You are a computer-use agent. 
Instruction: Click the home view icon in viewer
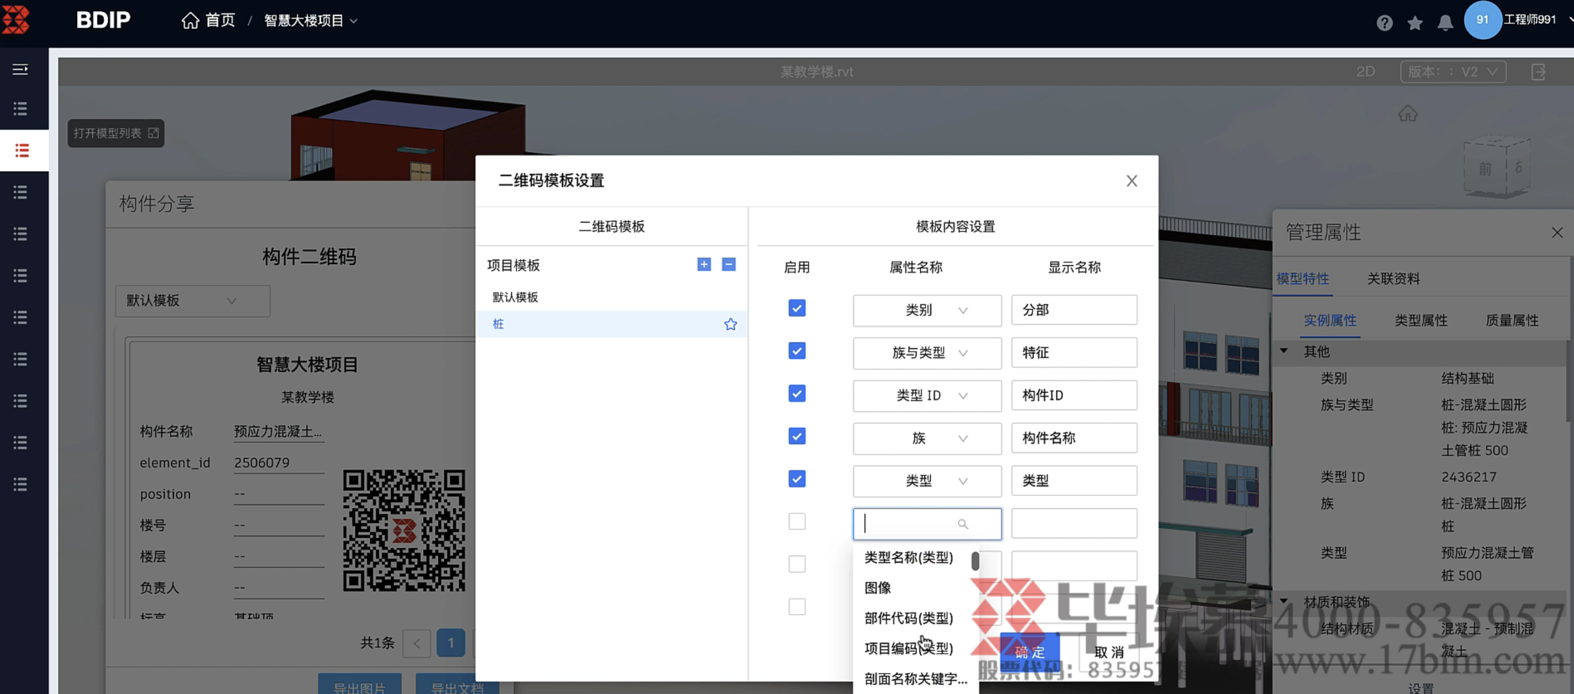point(1407,114)
